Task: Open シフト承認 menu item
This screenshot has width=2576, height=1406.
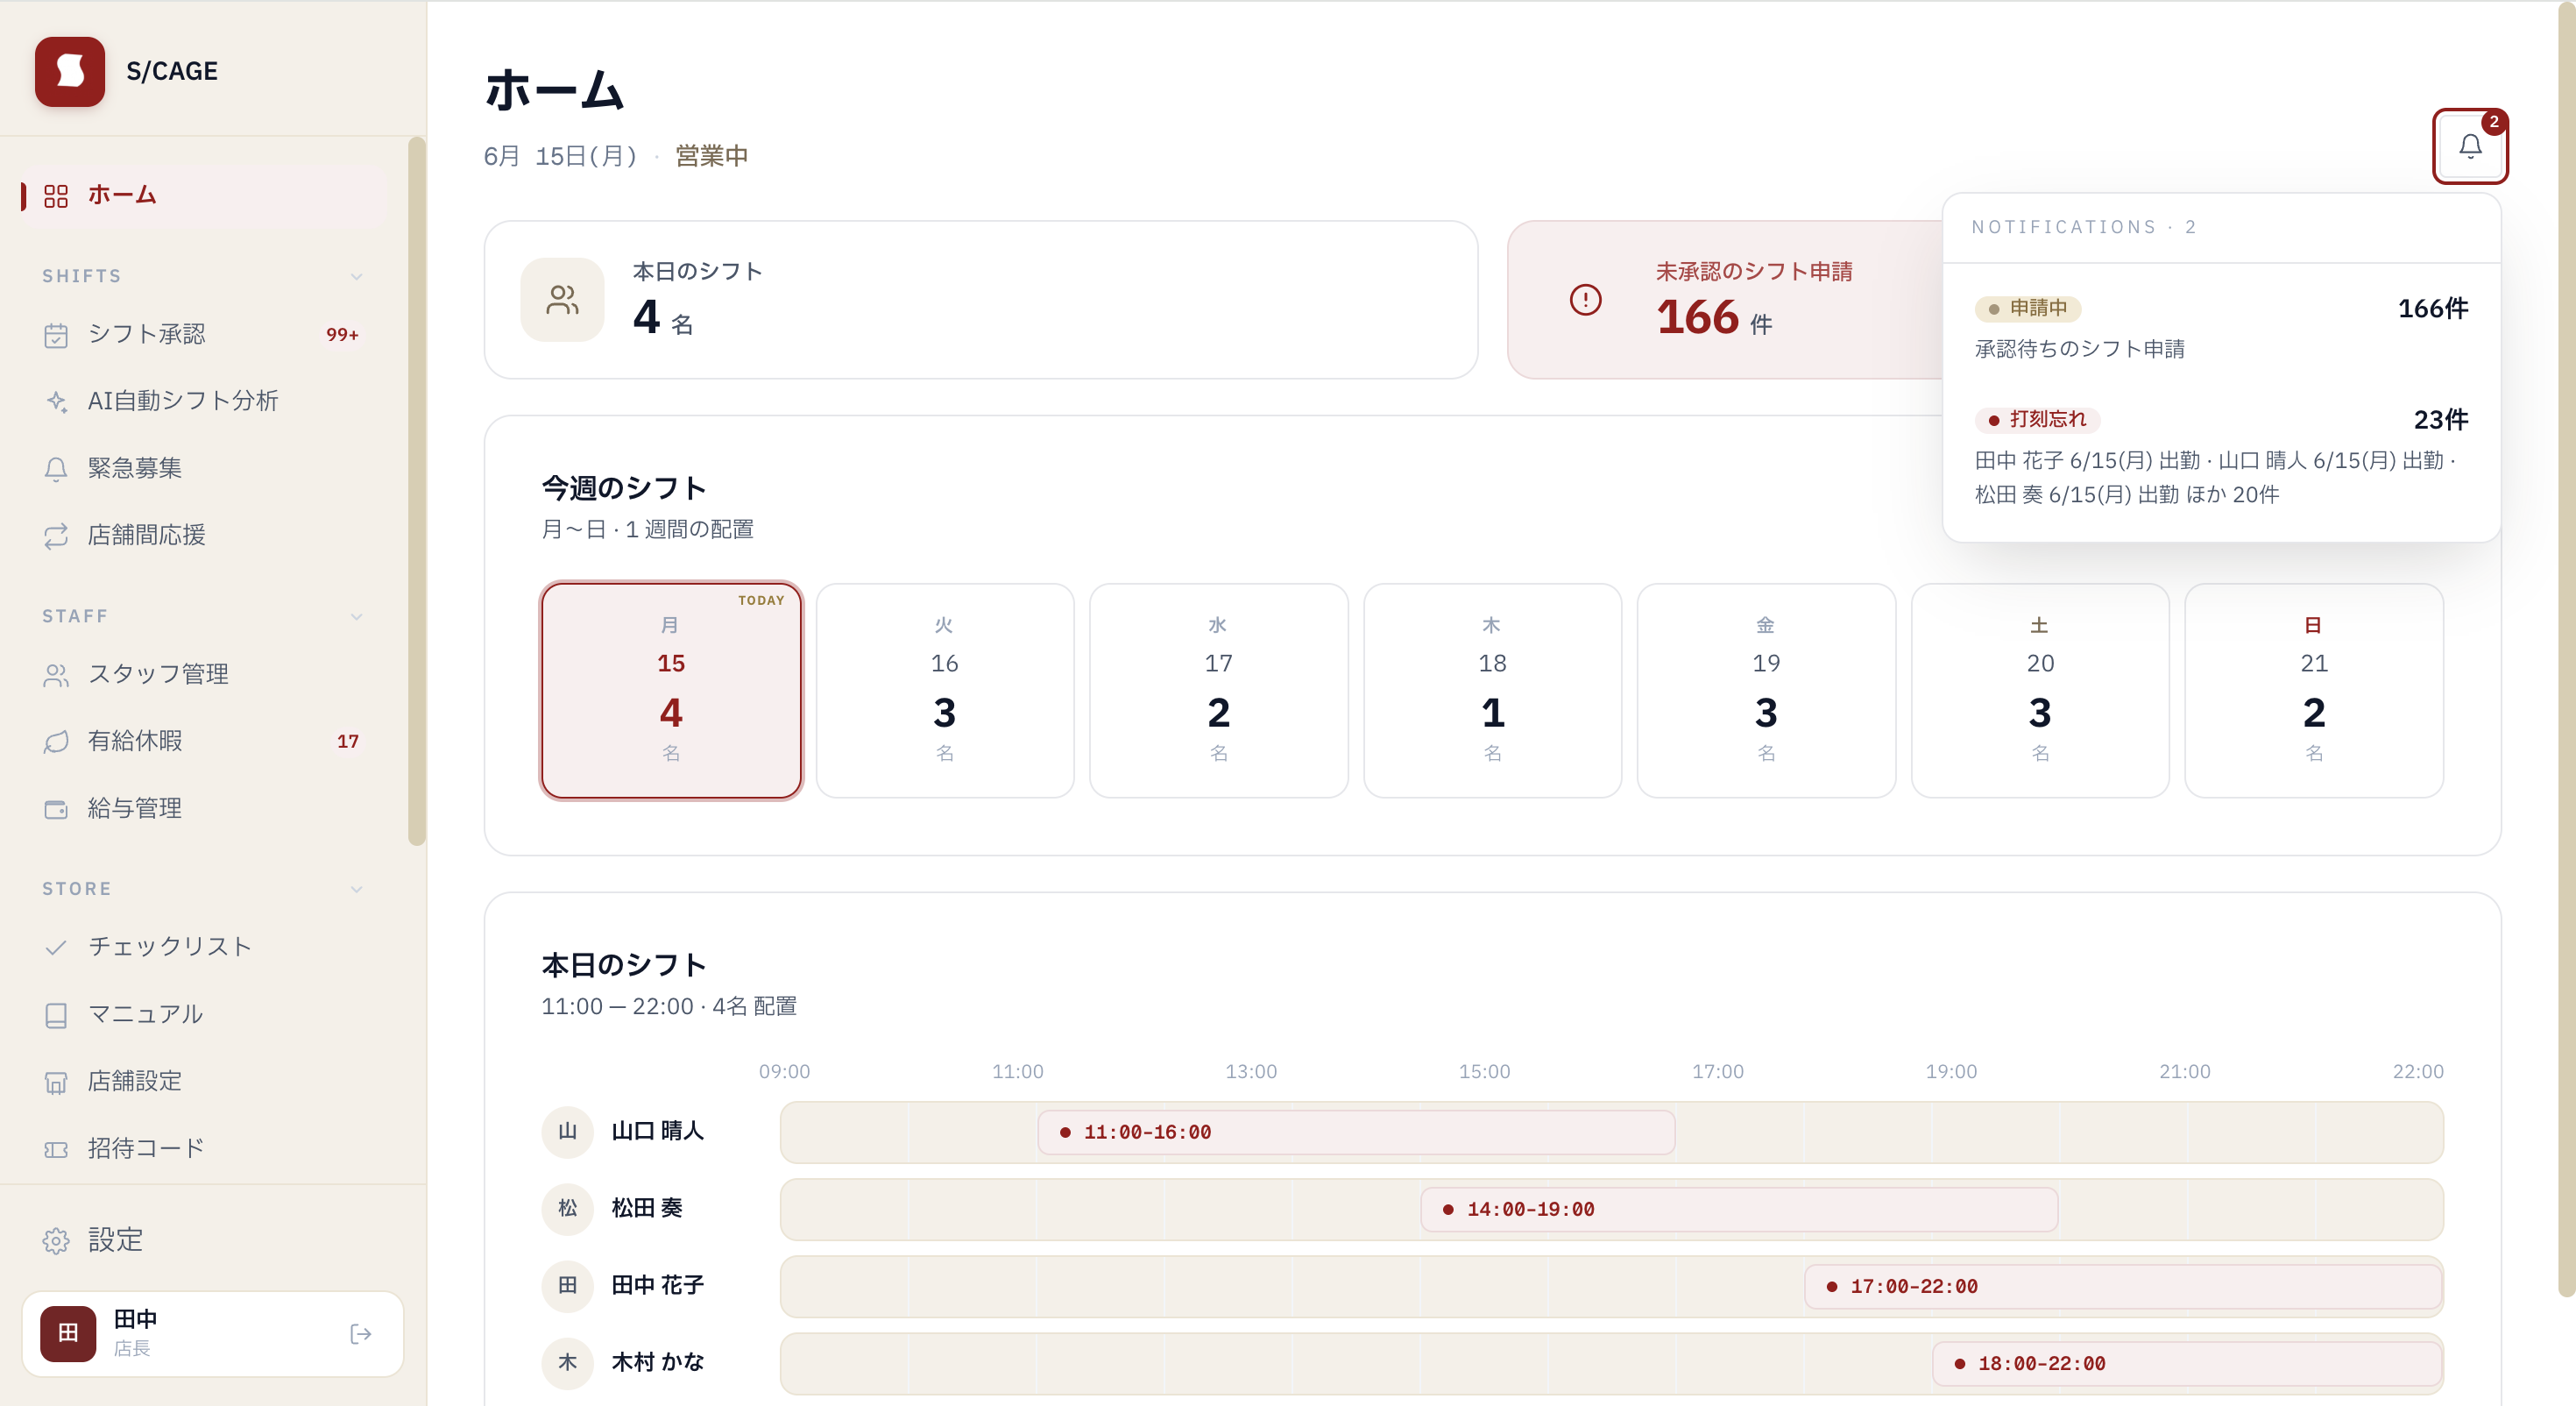Action: (204, 335)
